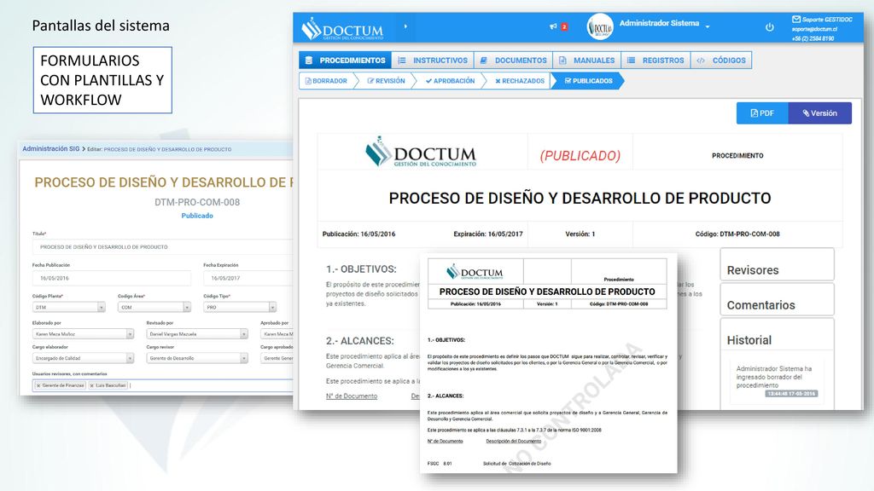Open the Elaborado por dropdown with Karen Meza Muñoz
This screenshot has height=491, width=874.
[x=83, y=334]
